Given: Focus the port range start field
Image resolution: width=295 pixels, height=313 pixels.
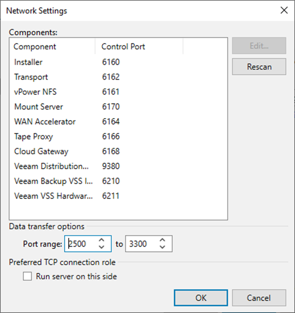Looking at the screenshot, I should (82, 244).
